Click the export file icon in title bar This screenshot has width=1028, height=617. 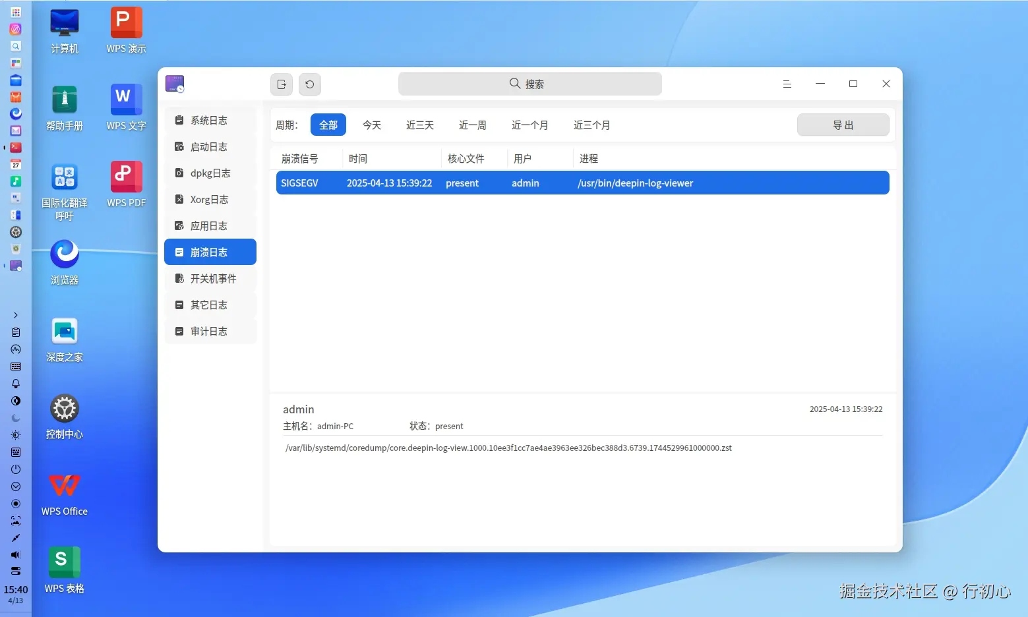point(282,84)
